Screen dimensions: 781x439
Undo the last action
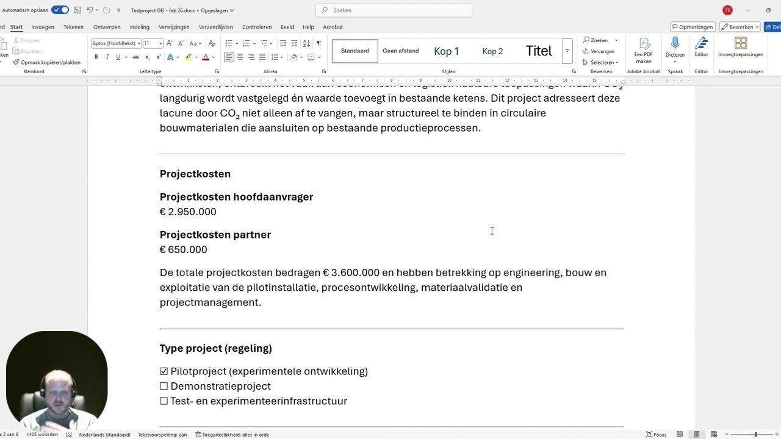90,10
